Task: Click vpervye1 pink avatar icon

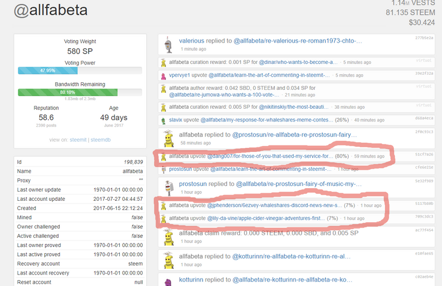Action: (163, 76)
